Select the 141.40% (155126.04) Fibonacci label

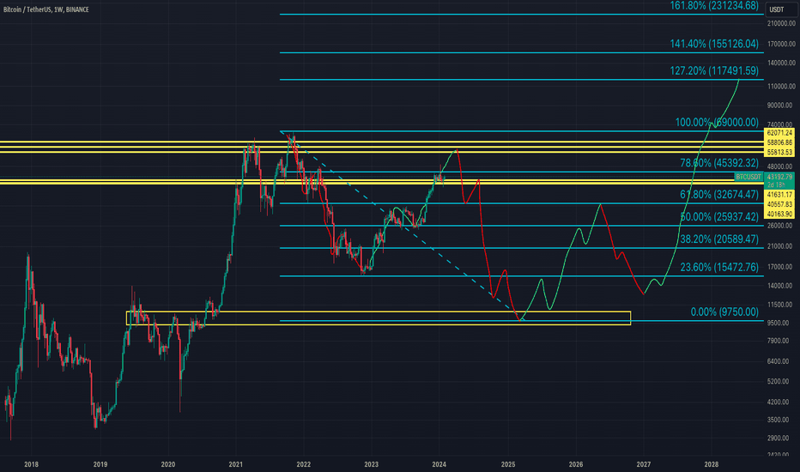[714, 44]
